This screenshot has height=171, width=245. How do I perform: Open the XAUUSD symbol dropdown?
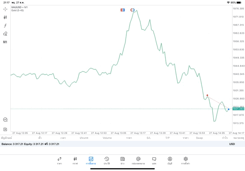(x=19, y=7)
